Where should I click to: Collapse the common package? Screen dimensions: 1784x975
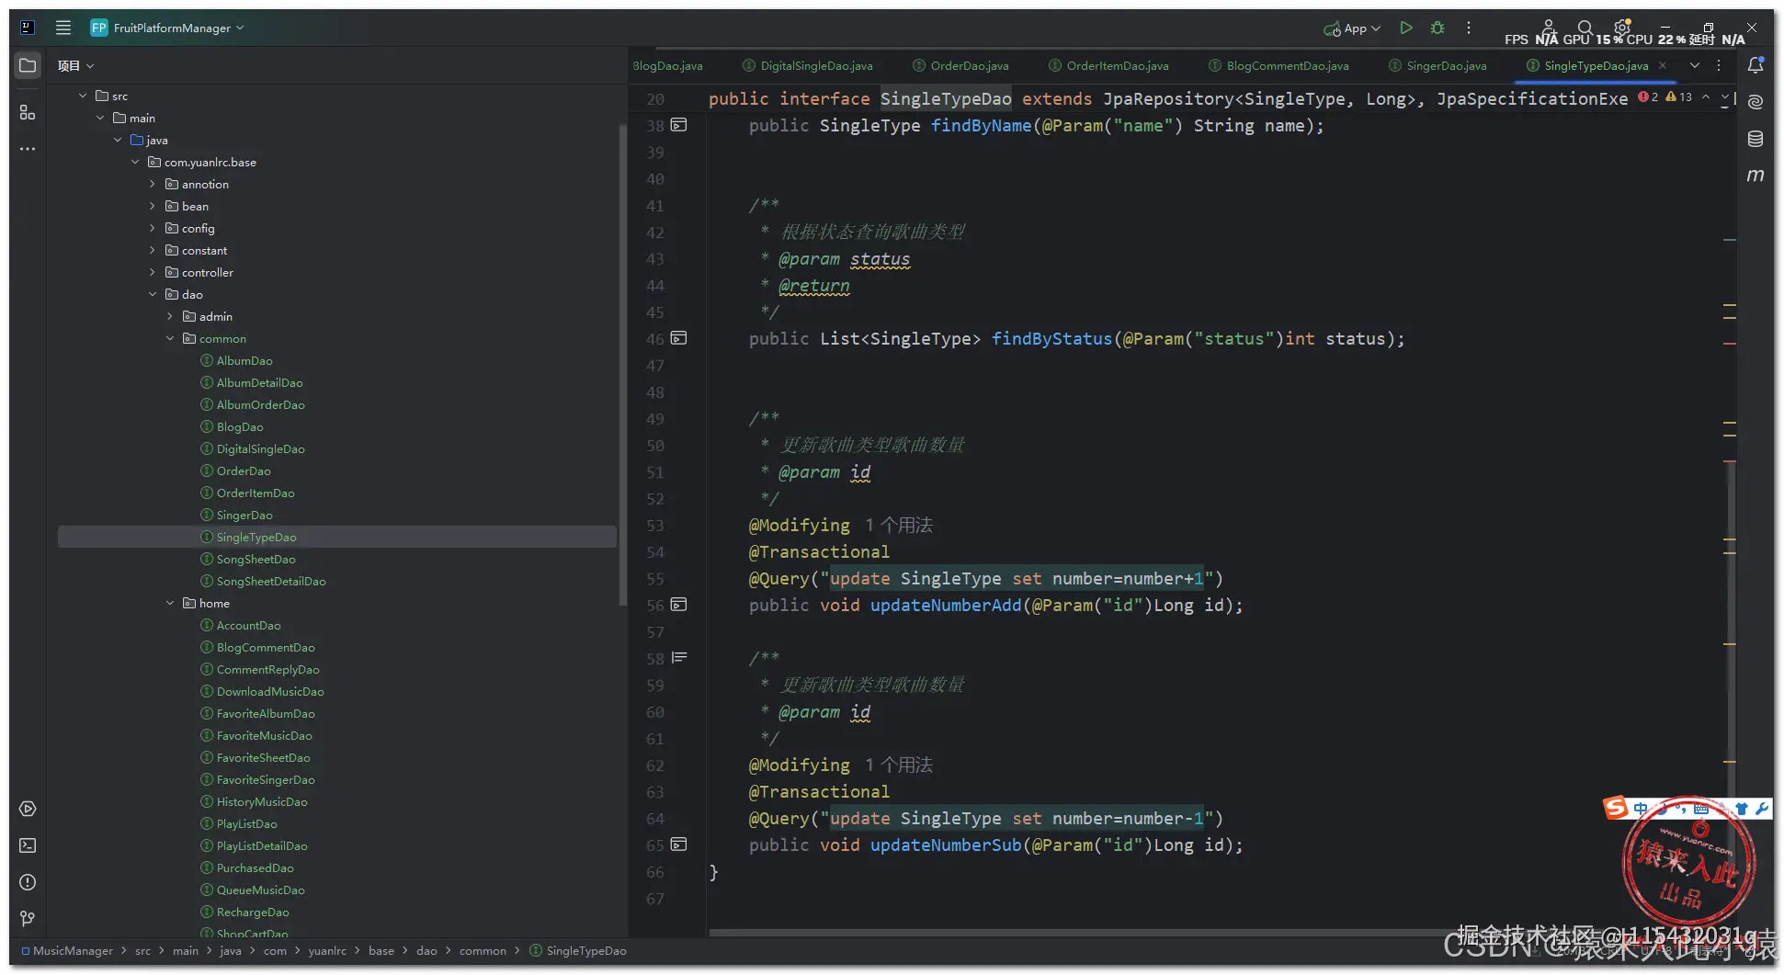click(170, 338)
